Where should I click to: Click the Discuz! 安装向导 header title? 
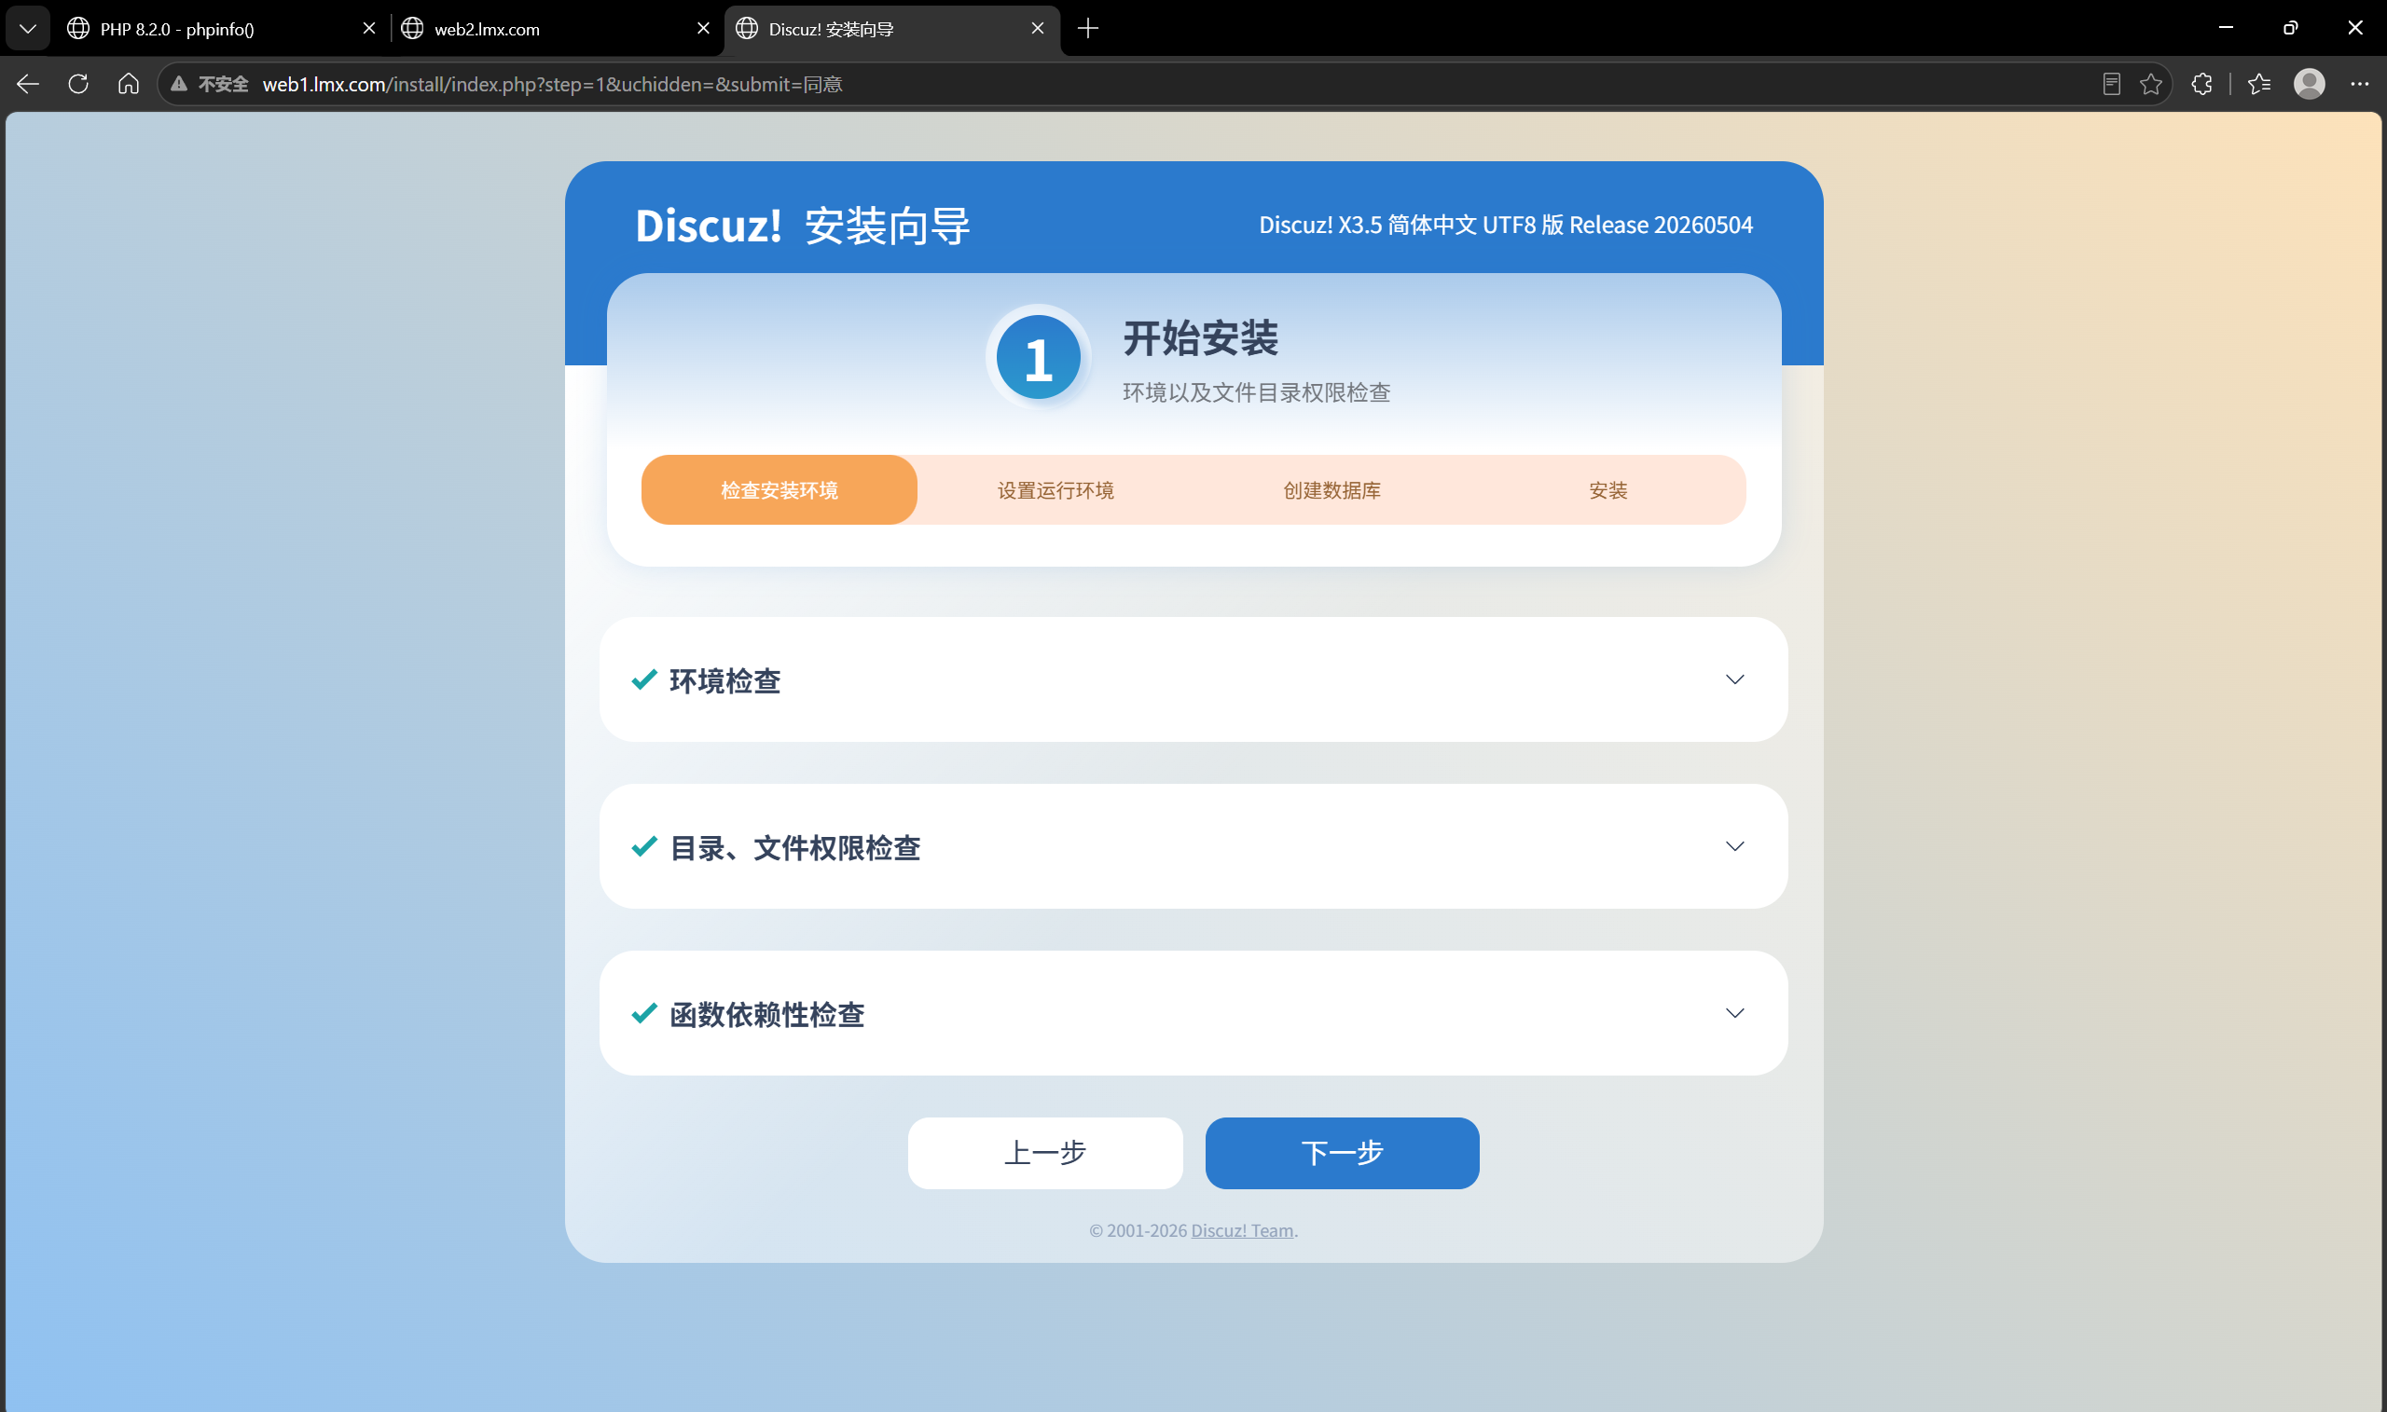pos(802,226)
